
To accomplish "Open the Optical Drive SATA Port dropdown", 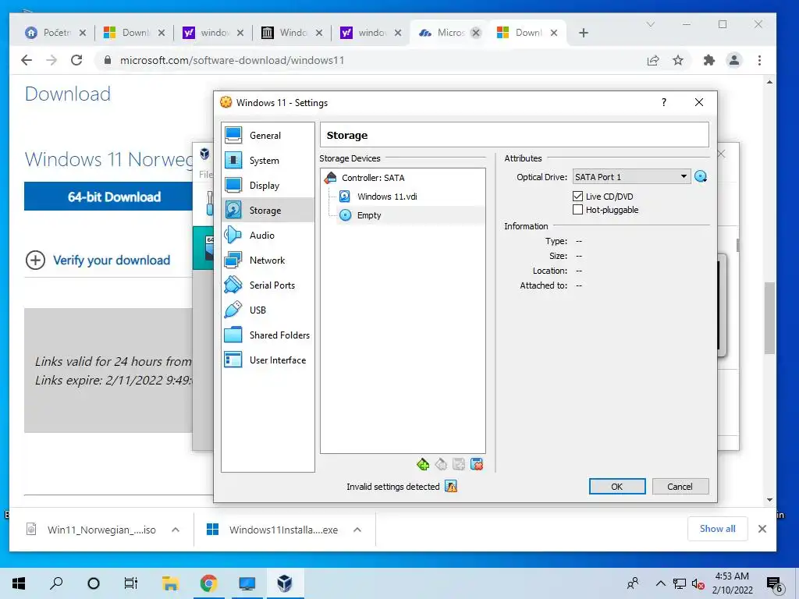I will (x=631, y=177).
